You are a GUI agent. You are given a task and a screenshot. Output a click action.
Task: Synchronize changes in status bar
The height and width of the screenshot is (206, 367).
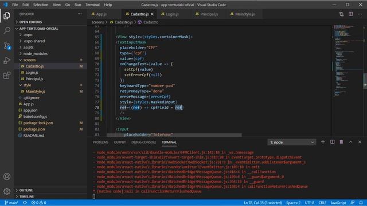pyautogui.click(x=25, y=203)
